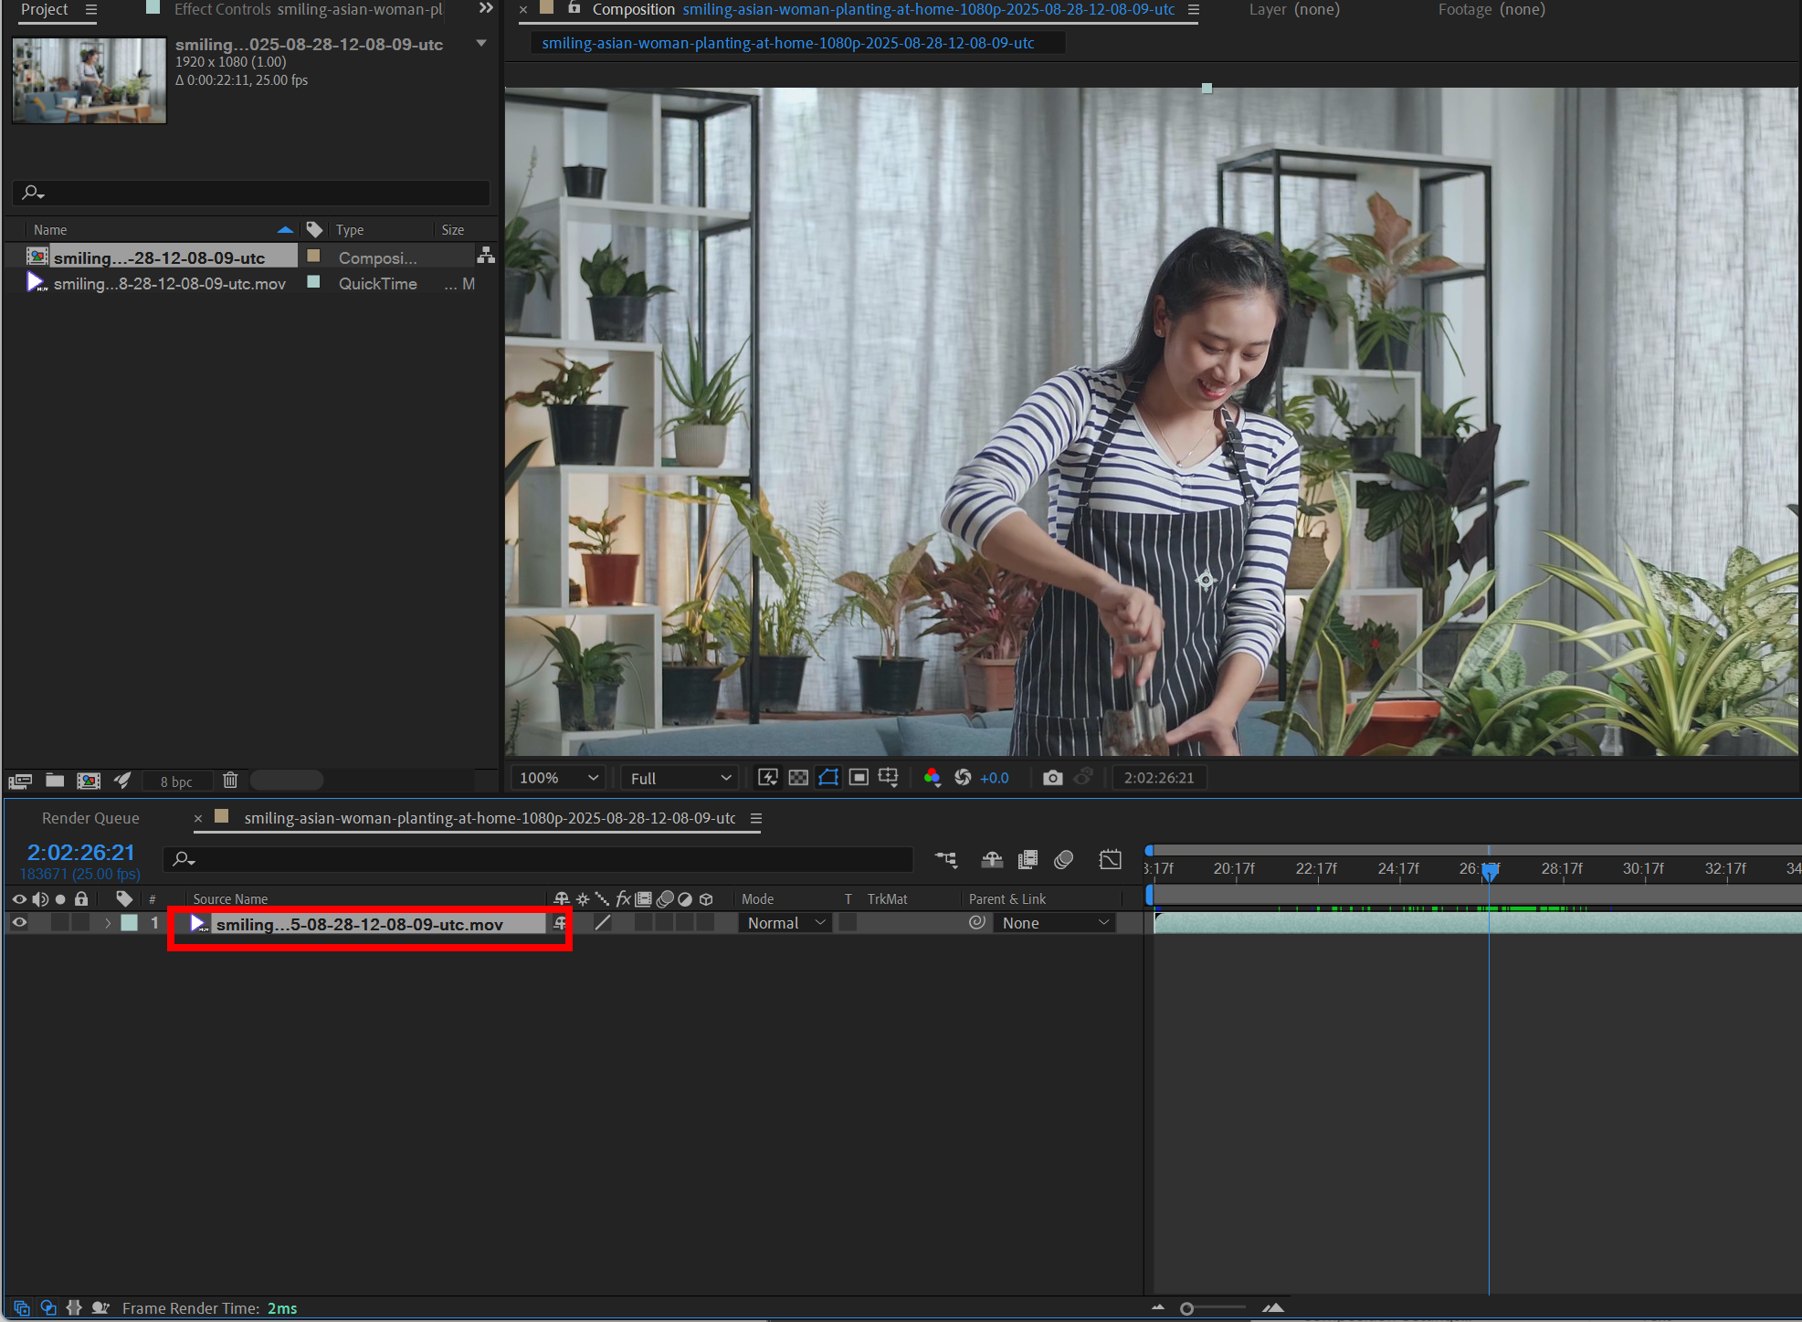Take a snapshot with the camera icon
Screen dimensions: 1802x1322
tap(1052, 778)
